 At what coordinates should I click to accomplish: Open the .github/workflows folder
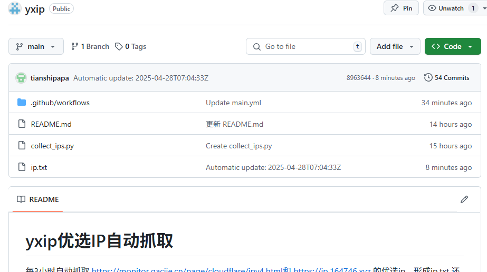[x=60, y=103]
